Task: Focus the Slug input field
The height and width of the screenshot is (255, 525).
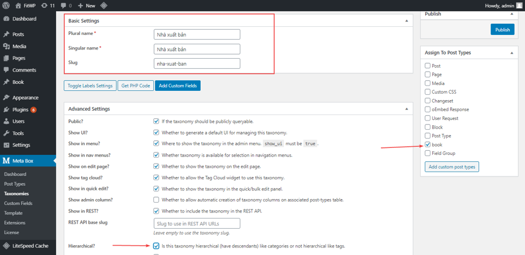Action: tap(197, 63)
